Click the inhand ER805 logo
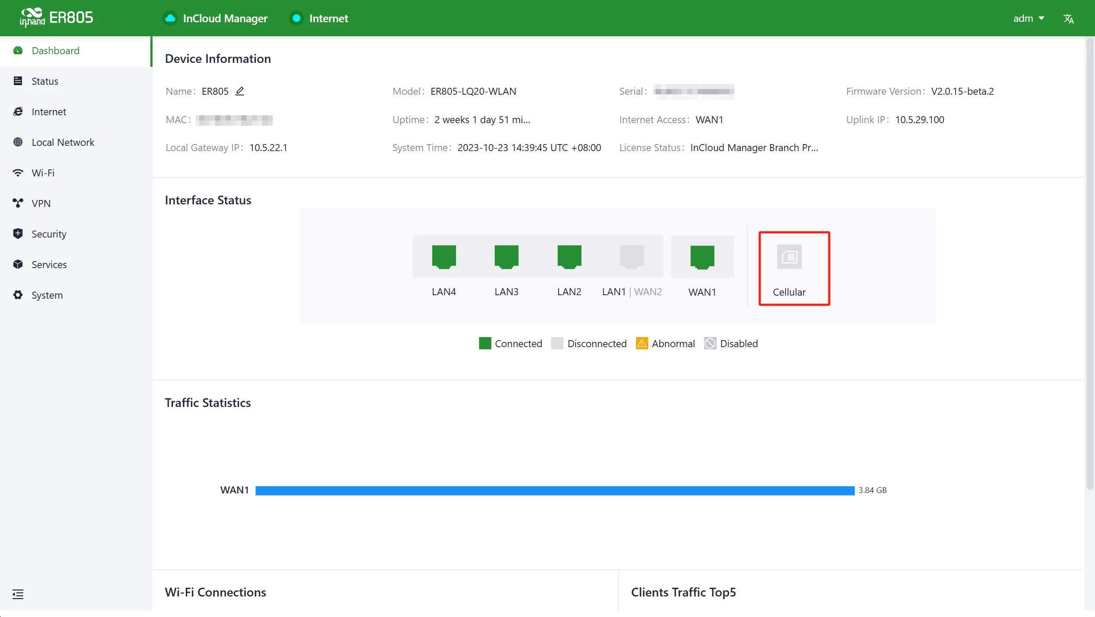This screenshot has width=1095, height=617. (x=56, y=17)
